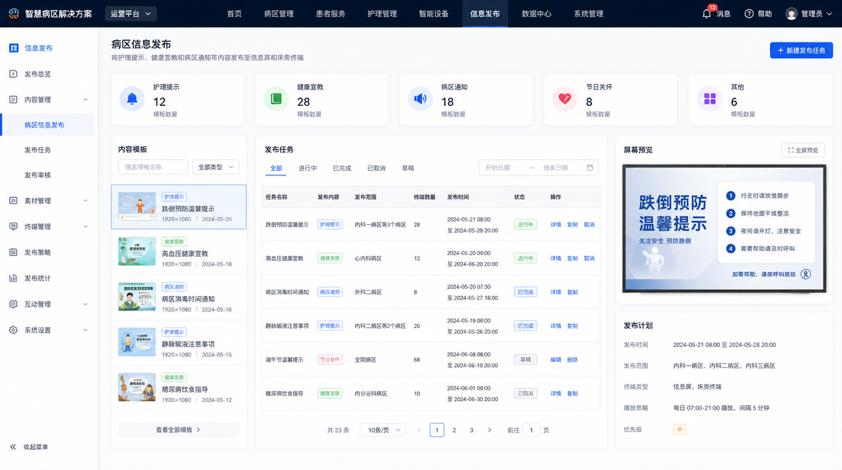The width and height of the screenshot is (842, 470).
Task: Select the 高血压健康宣教 template thumbnail
Action: point(137,251)
